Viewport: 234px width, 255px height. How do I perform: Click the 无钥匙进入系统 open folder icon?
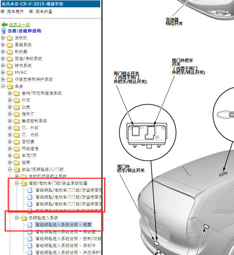coord(24,218)
